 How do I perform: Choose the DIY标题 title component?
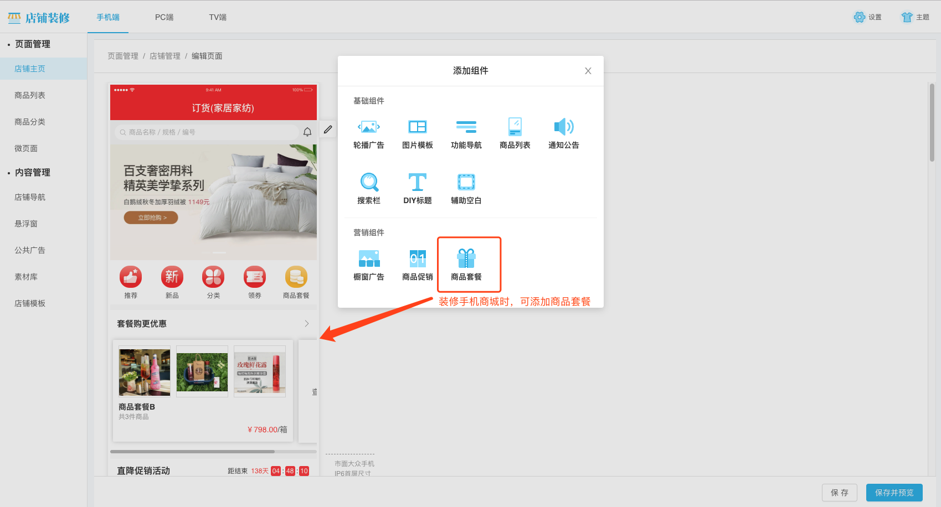[x=417, y=188]
